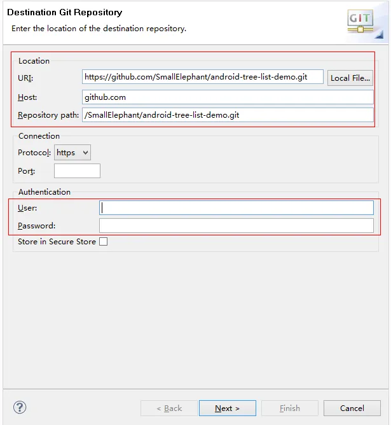Click the Repository path label text
Screen dimensions: 391x425
pos(48,115)
